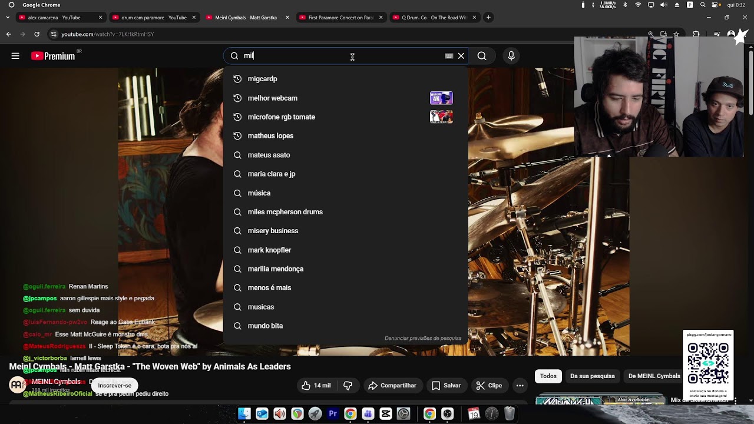Image resolution: width=754 pixels, height=424 pixels.
Task: Open MEINL Cymbals channel avatar
Action: click(x=17, y=385)
